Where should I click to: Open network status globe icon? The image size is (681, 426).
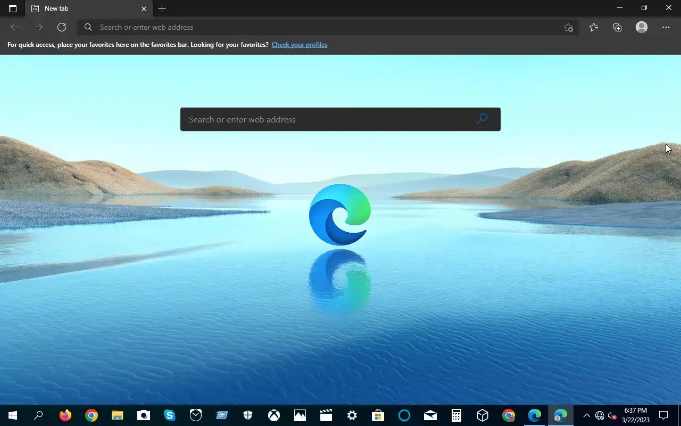[600, 415]
